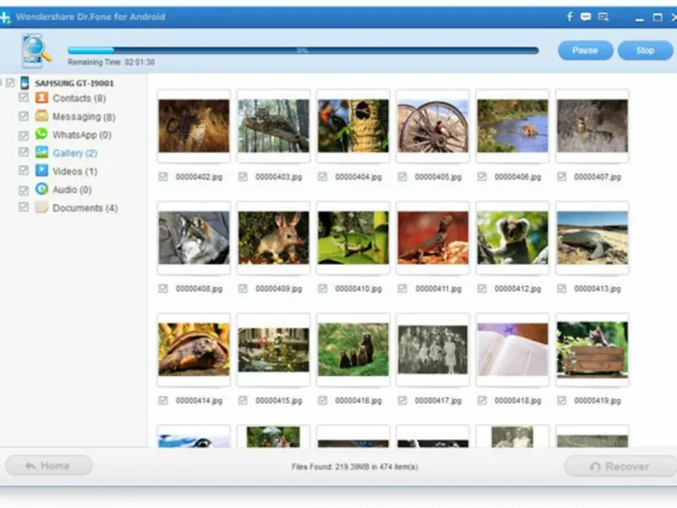Screen dimensions: 677x508
Task: Click the WhatsApp green icon
Action: [x=41, y=134]
